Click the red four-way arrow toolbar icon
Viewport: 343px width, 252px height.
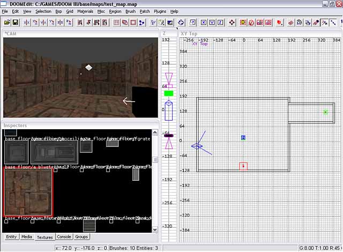coord(233,23)
